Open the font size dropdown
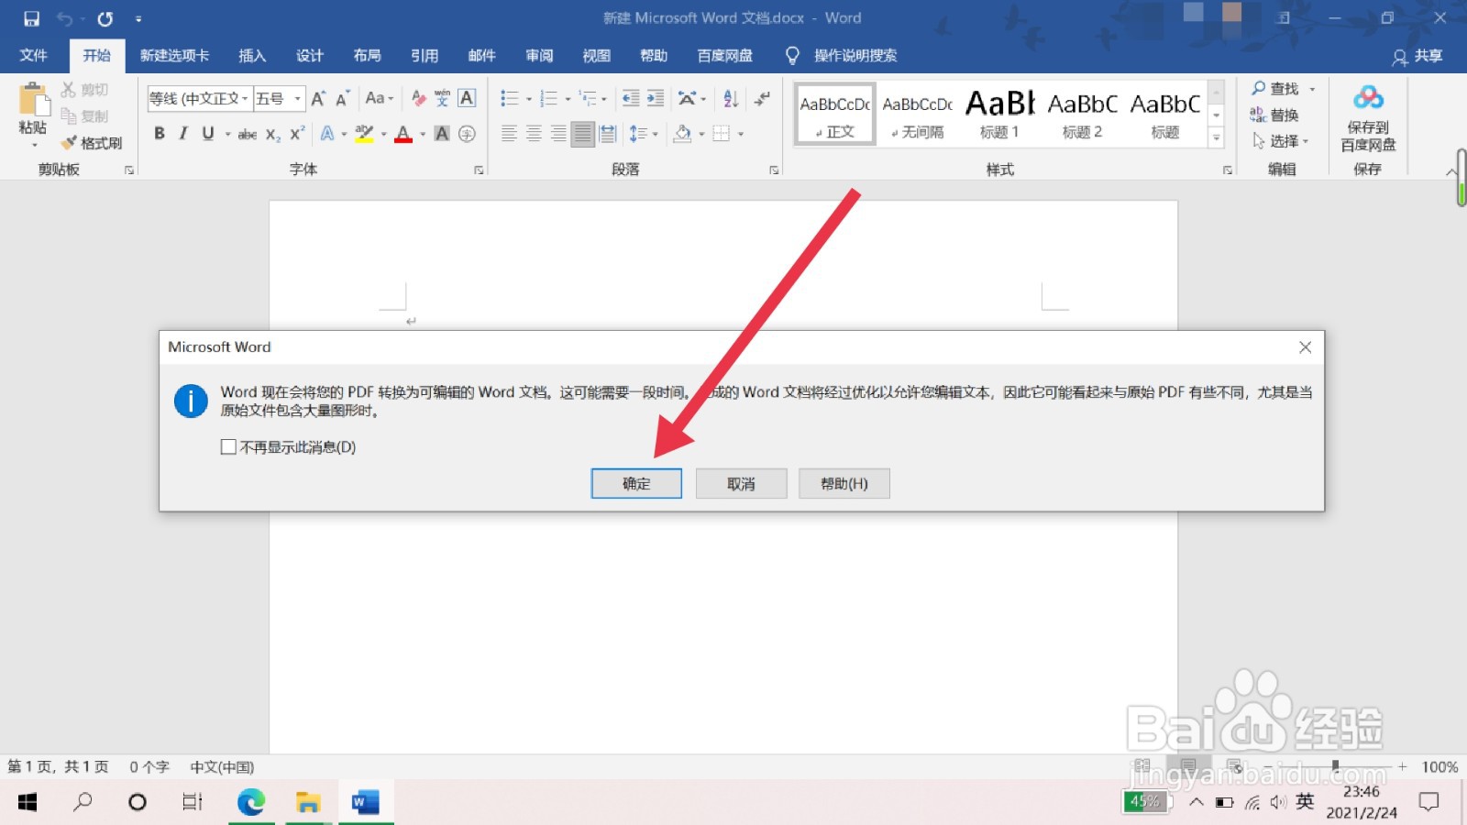Image resolution: width=1467 pixels, height=825 pixels. click(297, 98)
